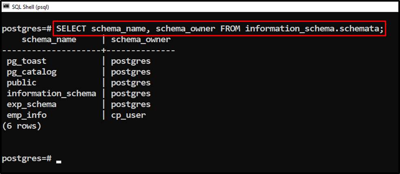400x174 pixels.
Task: Click the schema_name column header
Action: (49, 40)
